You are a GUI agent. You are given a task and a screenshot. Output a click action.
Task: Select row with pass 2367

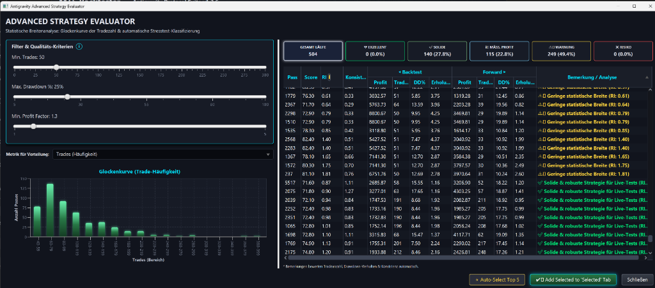coord(465,104)
